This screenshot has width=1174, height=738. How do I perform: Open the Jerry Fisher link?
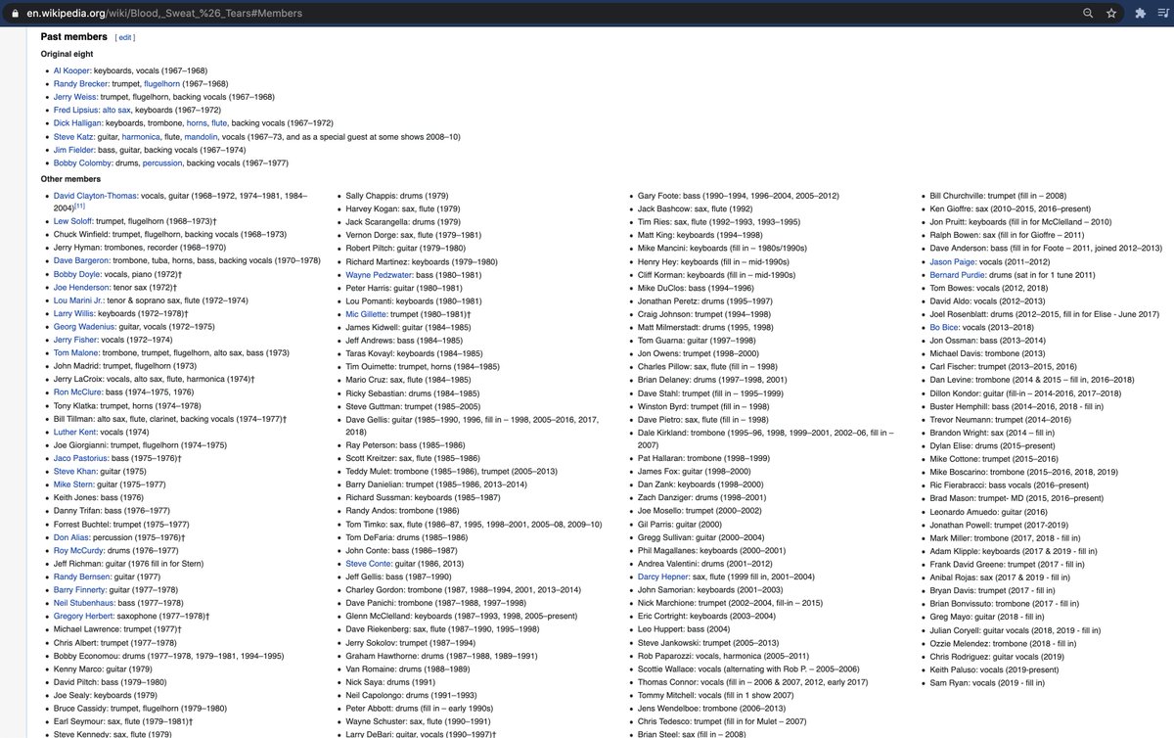point(76,340)
